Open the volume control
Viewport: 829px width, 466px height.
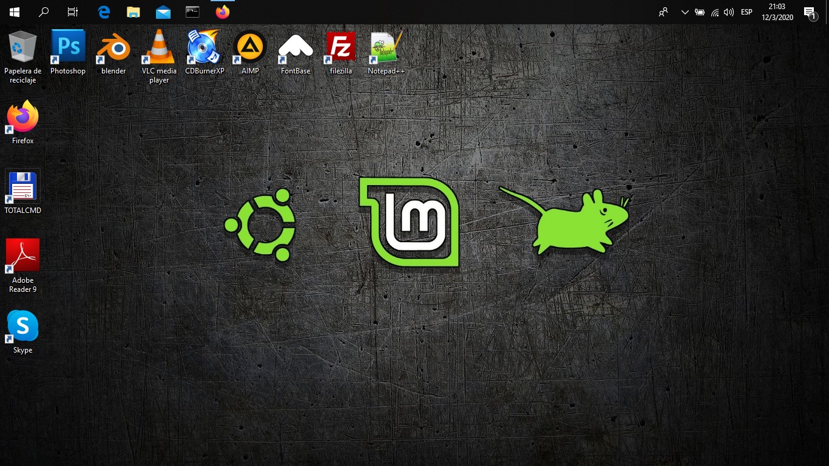(x=728, y=12)
